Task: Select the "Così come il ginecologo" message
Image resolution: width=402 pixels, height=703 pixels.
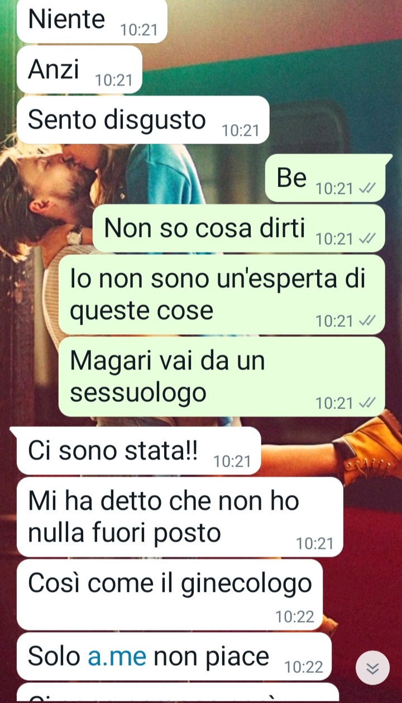Action: [x=170, y=595]
